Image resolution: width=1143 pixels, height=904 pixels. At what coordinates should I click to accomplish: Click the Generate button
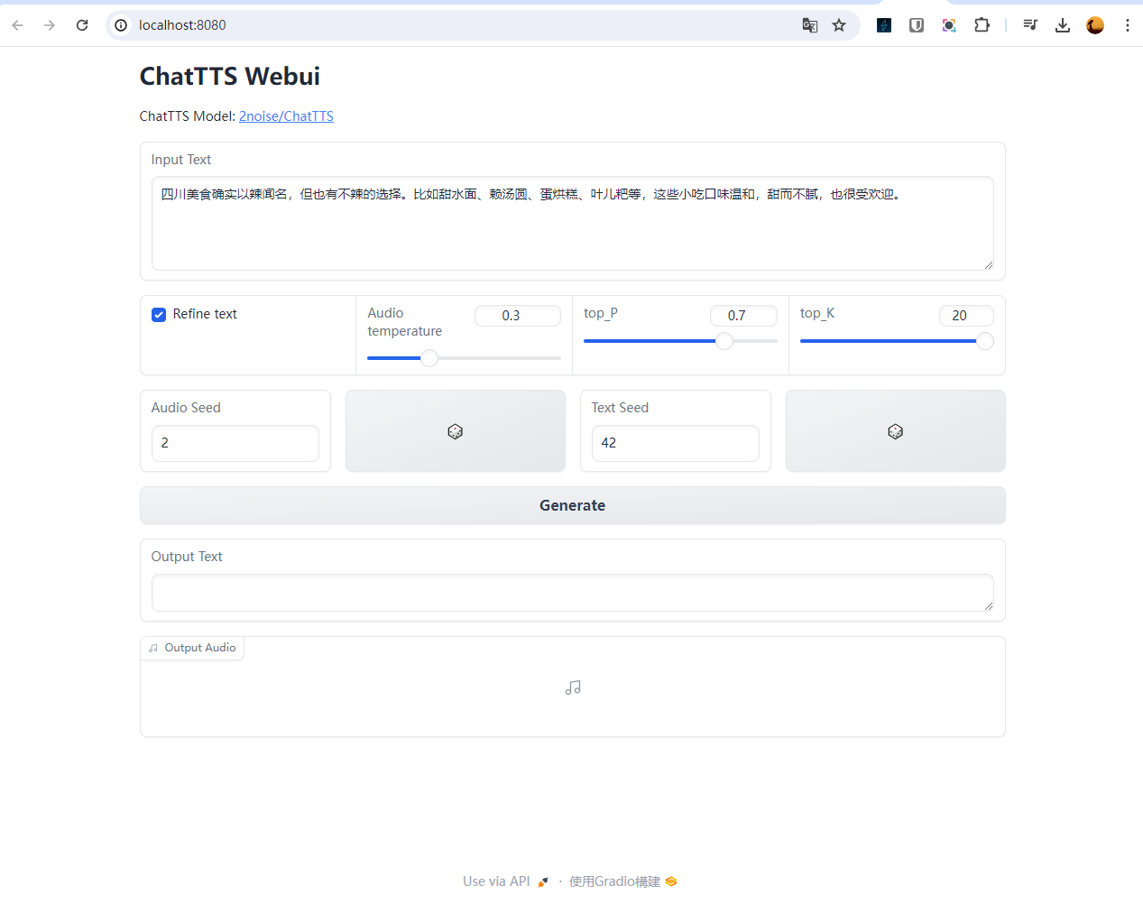[573, 505]
